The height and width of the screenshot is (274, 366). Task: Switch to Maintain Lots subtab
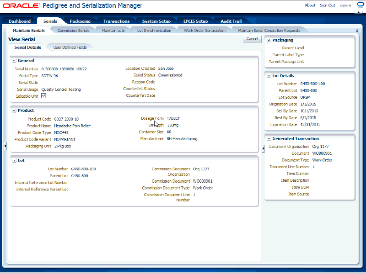[x=113, y=31]
